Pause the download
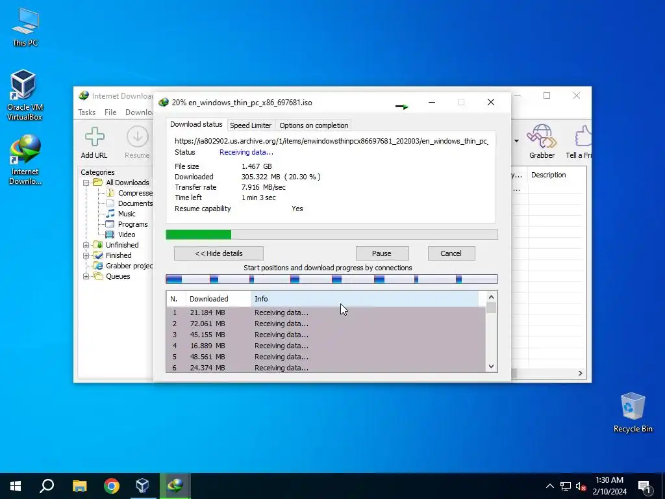 382,253
